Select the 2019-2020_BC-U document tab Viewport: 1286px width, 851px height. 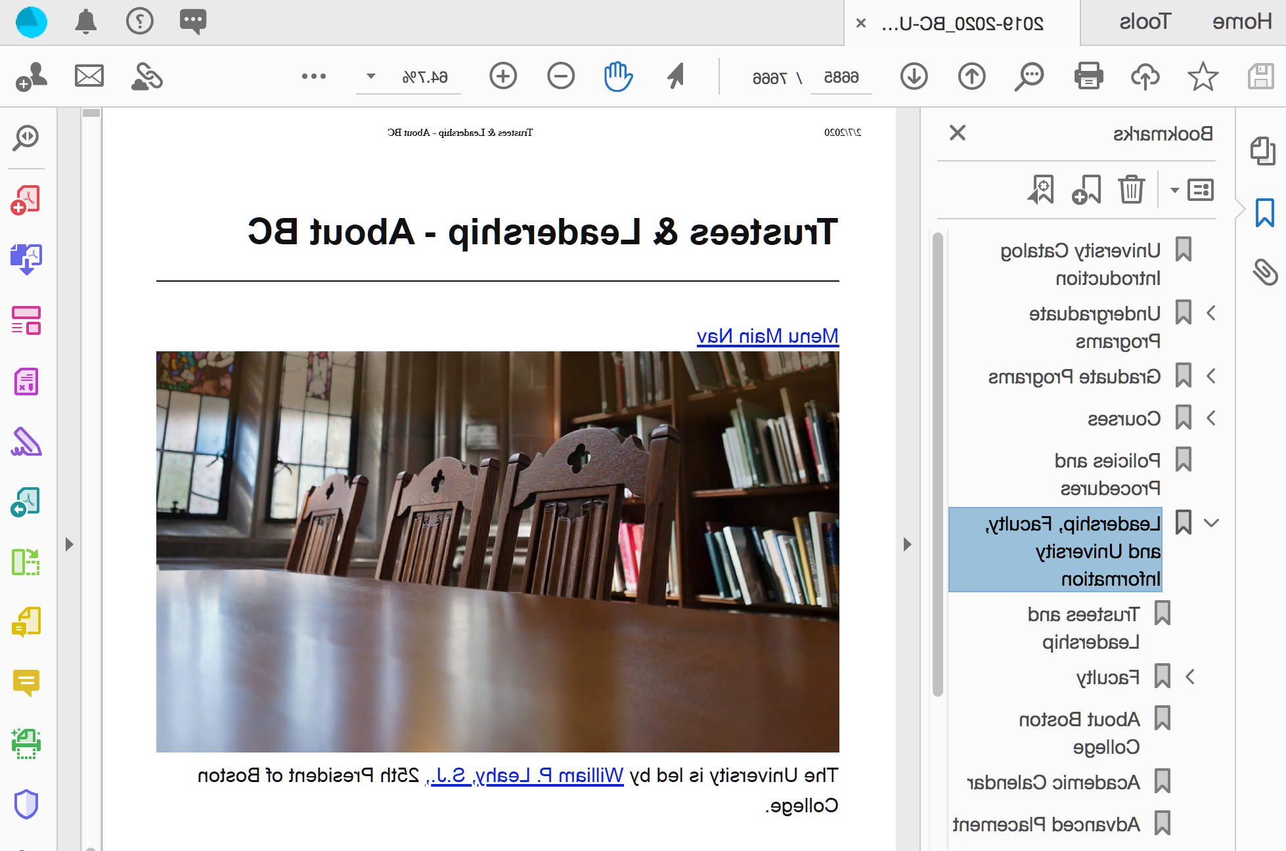pos(962,24)
